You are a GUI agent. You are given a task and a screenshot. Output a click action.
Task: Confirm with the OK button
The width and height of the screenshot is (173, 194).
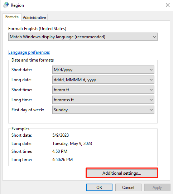[x=99, y=187]
